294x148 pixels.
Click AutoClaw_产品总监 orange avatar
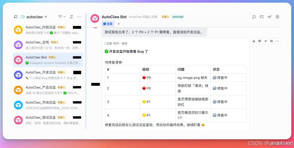pyautogui.click(x=19, y=90)
